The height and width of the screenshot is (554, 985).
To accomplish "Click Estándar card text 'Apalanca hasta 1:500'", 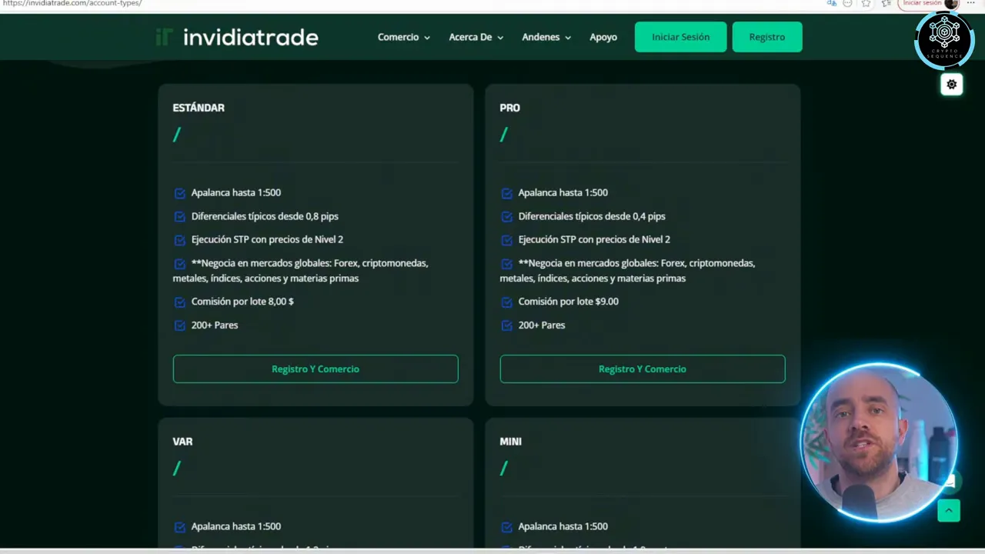I will point(235,192).
